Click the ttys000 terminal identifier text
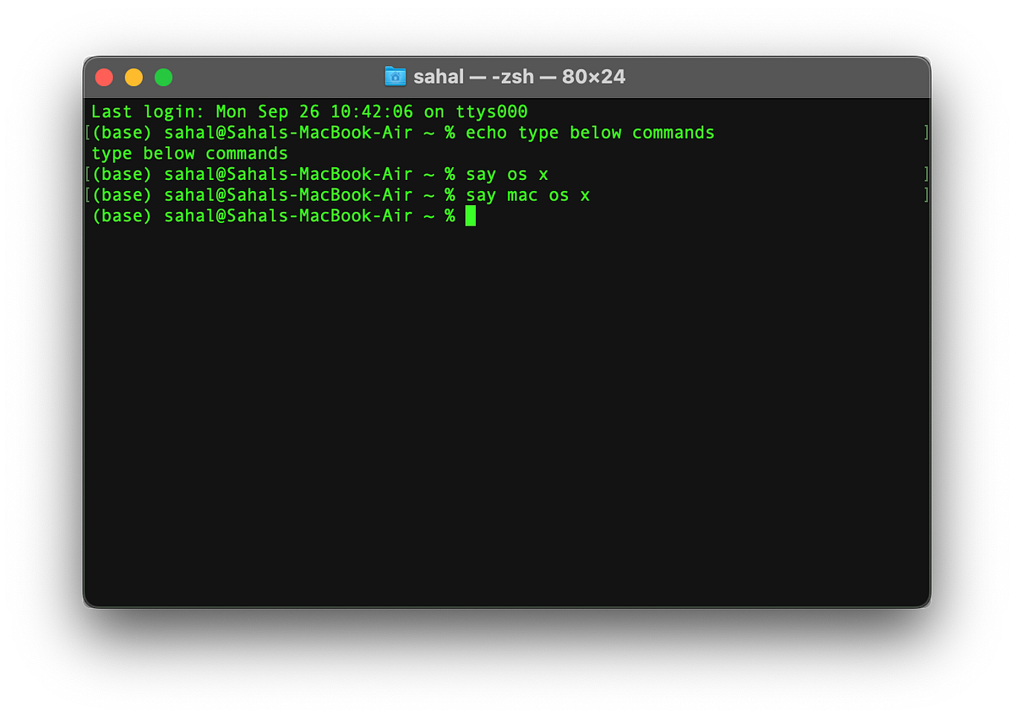The image size is (1014, 718). click(491, 111)
